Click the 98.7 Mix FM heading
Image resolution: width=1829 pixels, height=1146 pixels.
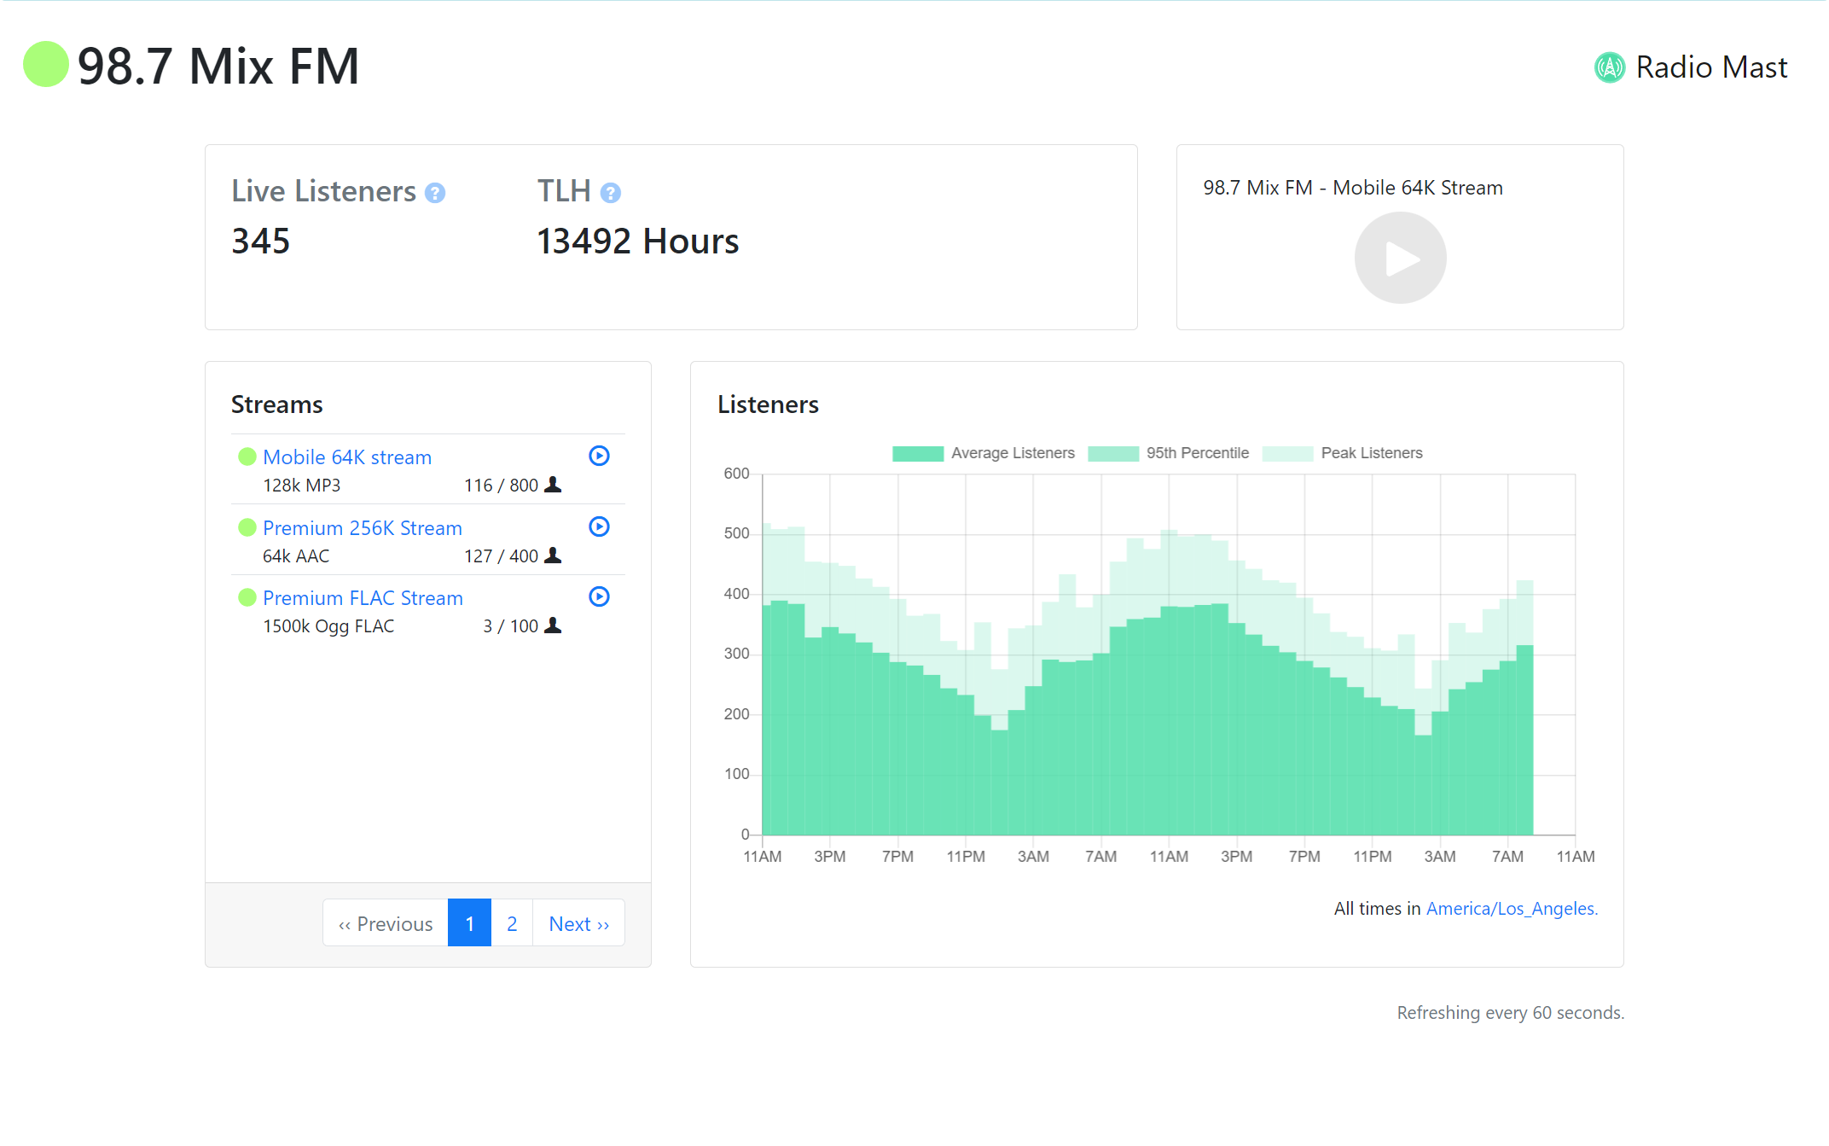(218, 66)
